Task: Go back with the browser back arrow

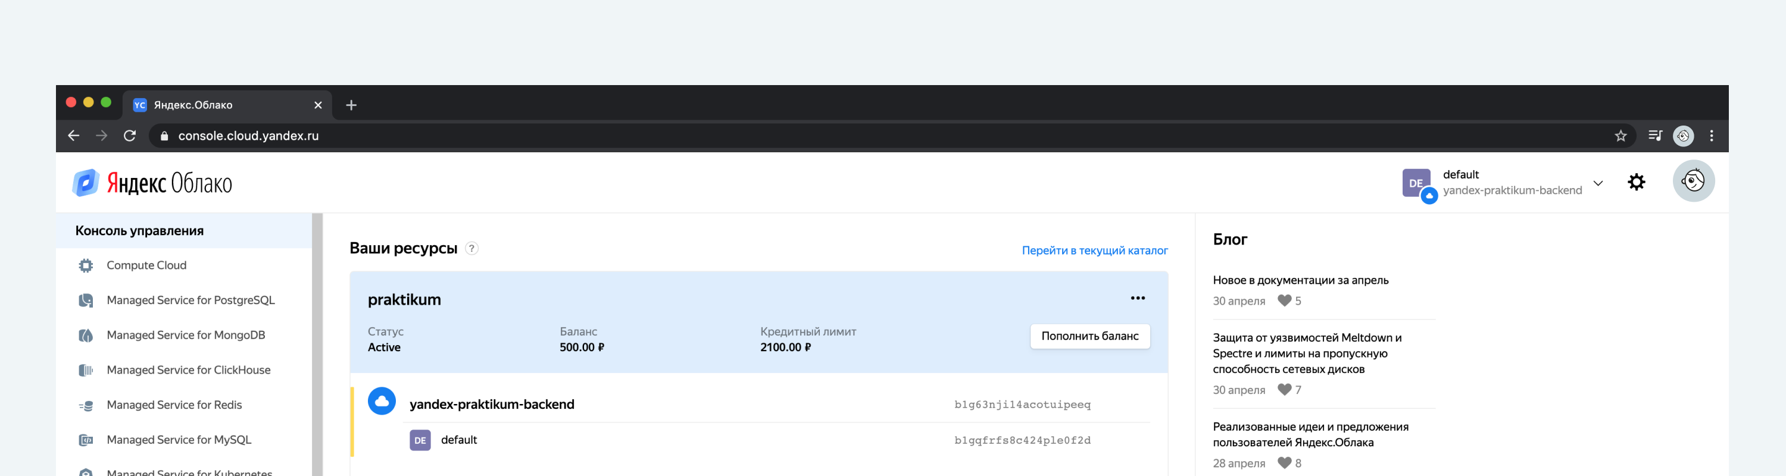Action: [x=73, y=136]
